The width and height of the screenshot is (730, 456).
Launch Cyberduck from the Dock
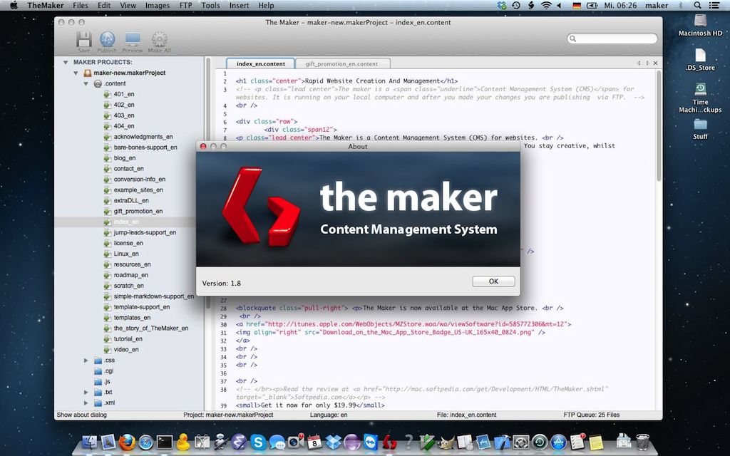point(183,442)
